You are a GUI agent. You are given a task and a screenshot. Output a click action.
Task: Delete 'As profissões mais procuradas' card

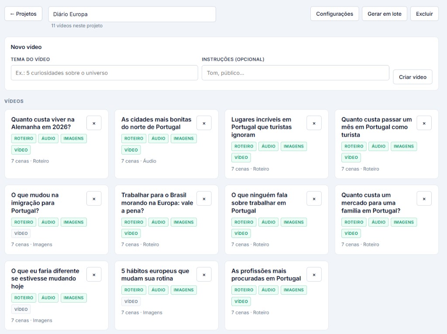[x=314, y=275]
